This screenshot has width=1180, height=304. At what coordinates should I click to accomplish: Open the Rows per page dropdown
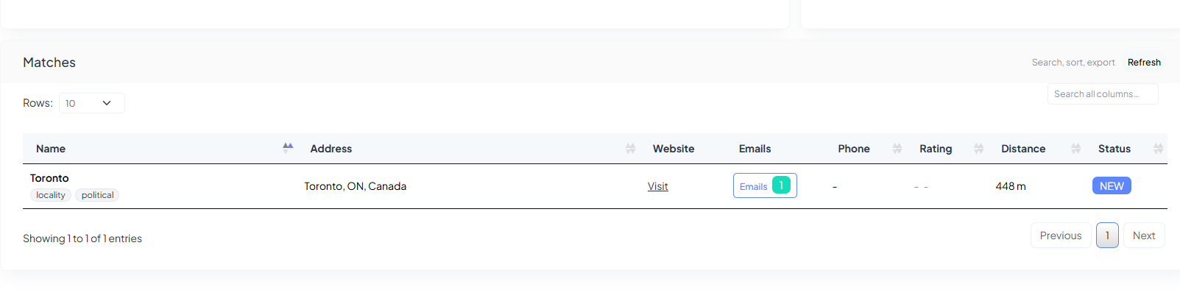[x=91, y=103]
